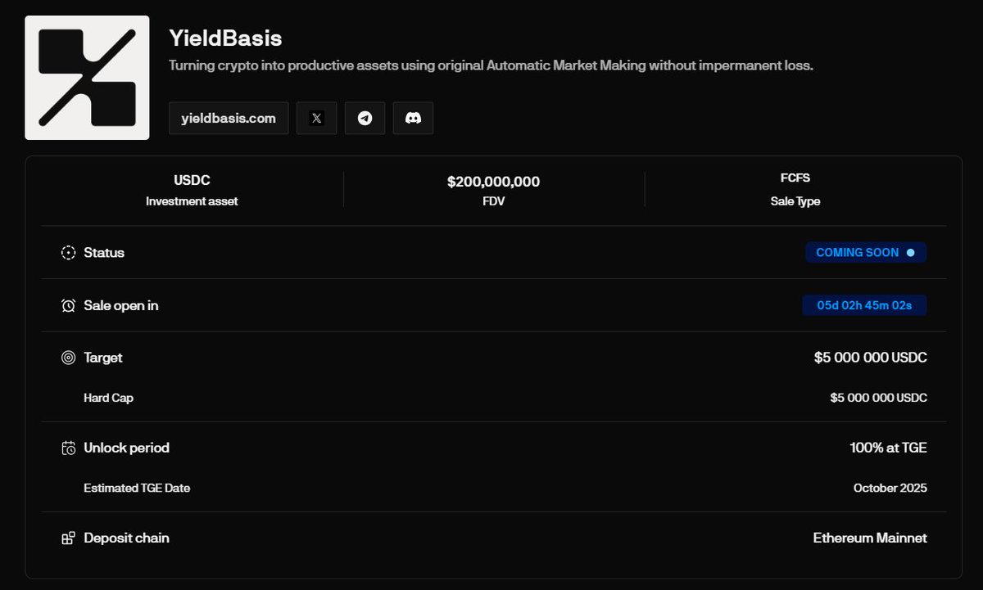
Task: Open the Telegram social link
Action: (x=365, y=118)
